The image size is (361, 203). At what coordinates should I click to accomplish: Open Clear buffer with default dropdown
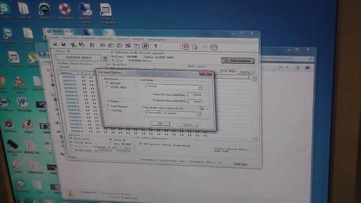pos(199,114)
